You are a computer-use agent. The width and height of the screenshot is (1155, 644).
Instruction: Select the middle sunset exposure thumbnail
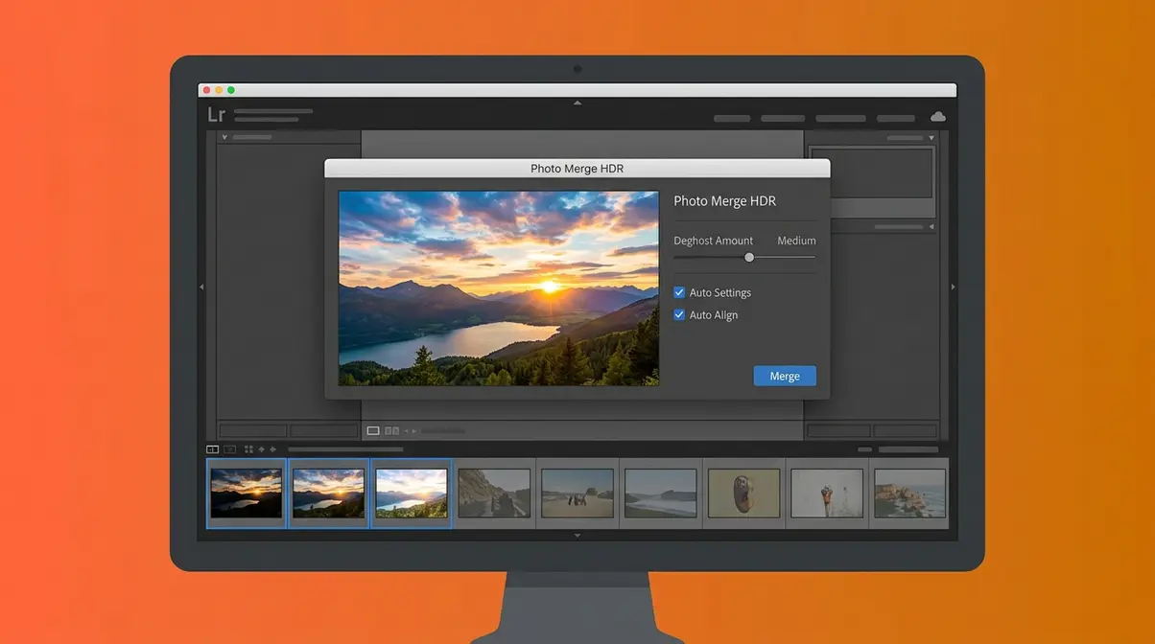click(328, 493)
